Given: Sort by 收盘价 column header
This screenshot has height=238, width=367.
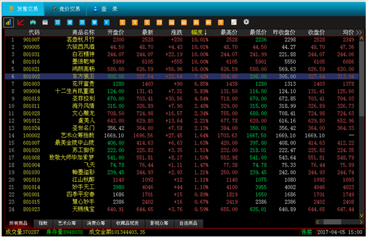Looking at the screenshot, I should [x=316, y=33].
